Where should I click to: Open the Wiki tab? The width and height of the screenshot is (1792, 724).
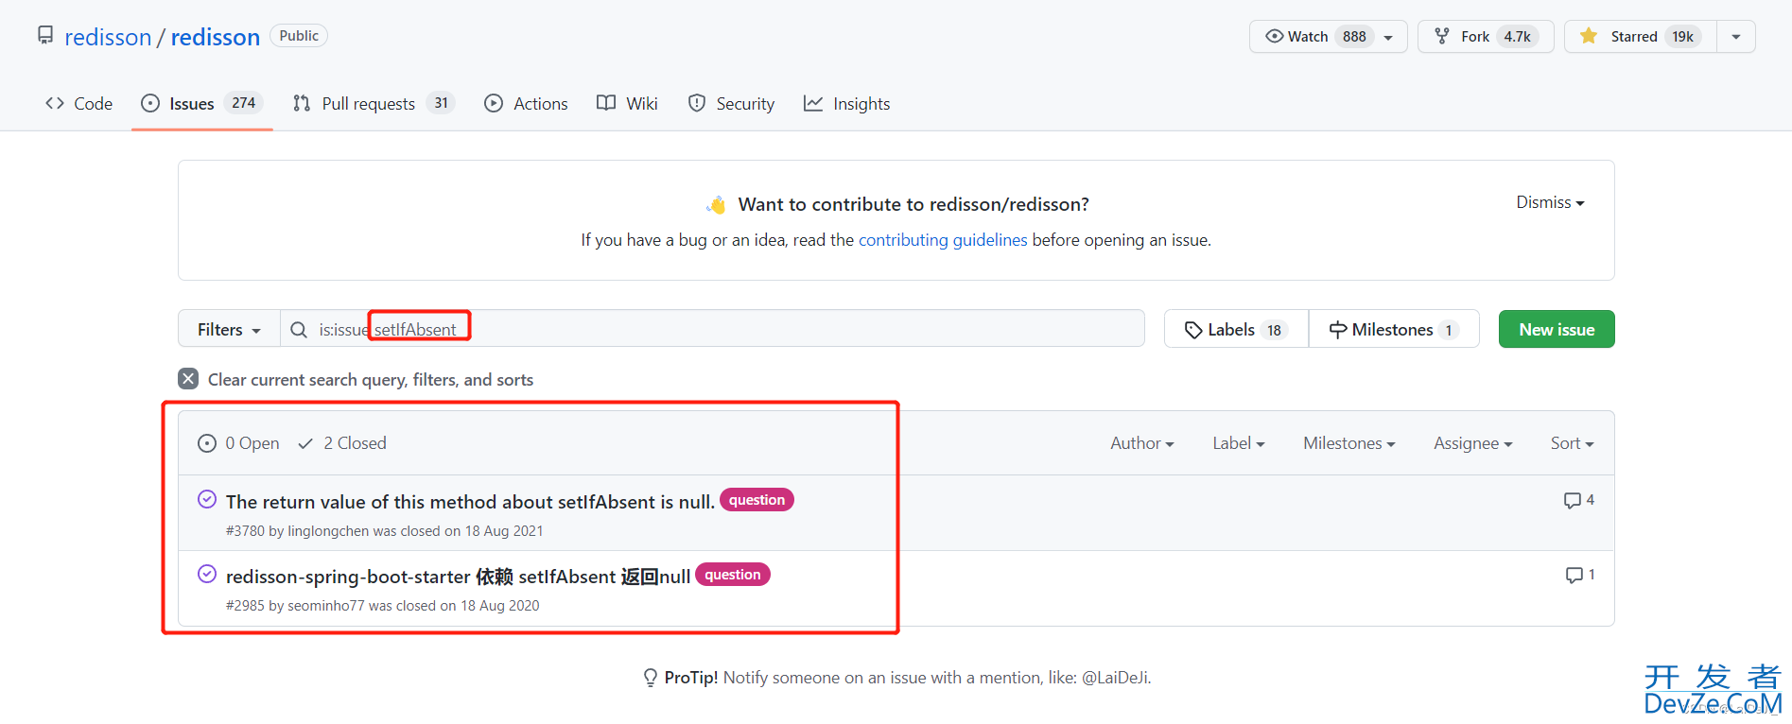click(x=627, y=104)
